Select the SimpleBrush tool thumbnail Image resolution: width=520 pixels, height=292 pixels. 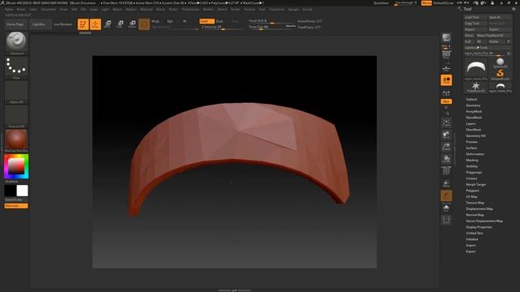click(x=500, y=74)
